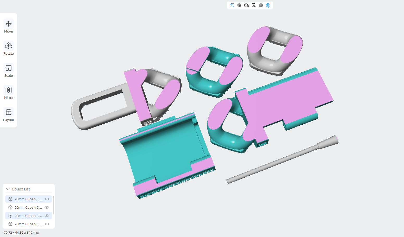Hide the second 20mm Cuban object
Viewport: 404px width, 237px height.
coord(47,207)
